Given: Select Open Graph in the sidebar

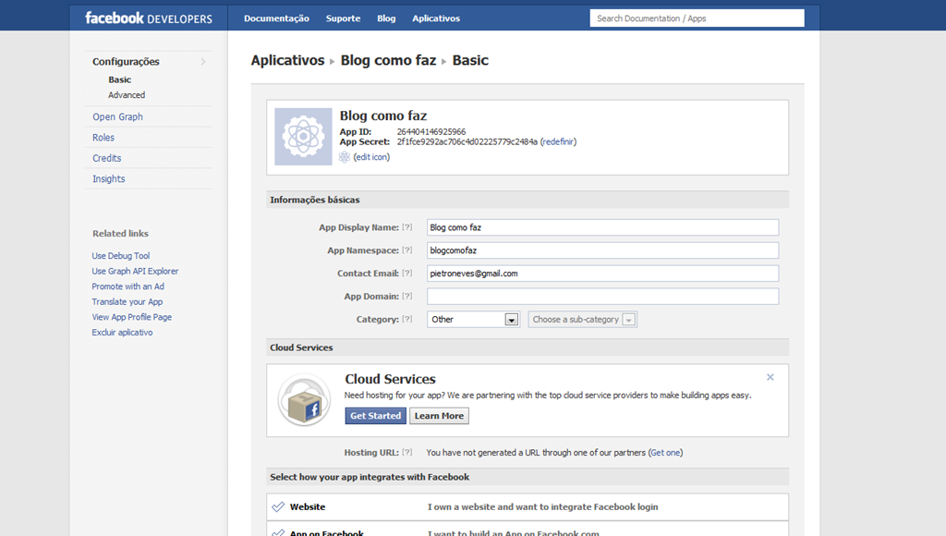Looking at the screenshot, I should click(117, 117).
